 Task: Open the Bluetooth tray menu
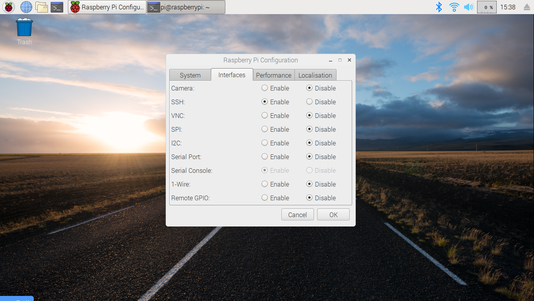(x=439, y=7)
